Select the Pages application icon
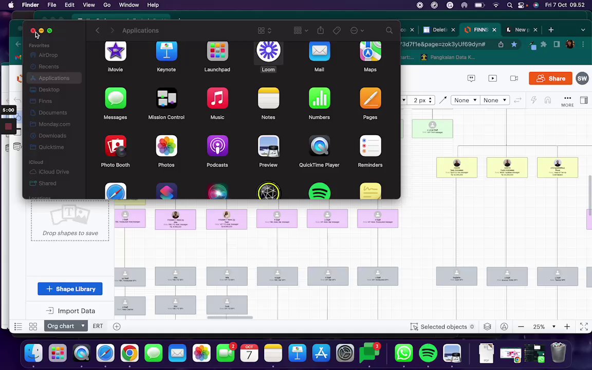The width and height of the screenshot is (592, 370). coord(370,98)
